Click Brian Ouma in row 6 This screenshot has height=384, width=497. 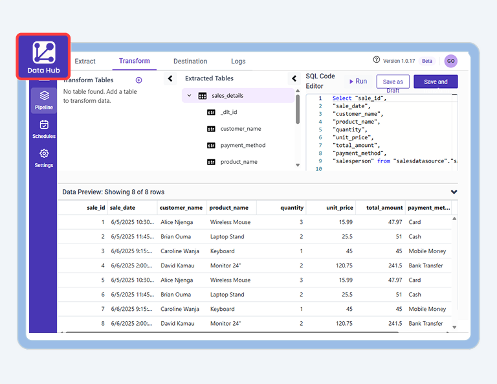pyautogui.click(x=175, y=295)
